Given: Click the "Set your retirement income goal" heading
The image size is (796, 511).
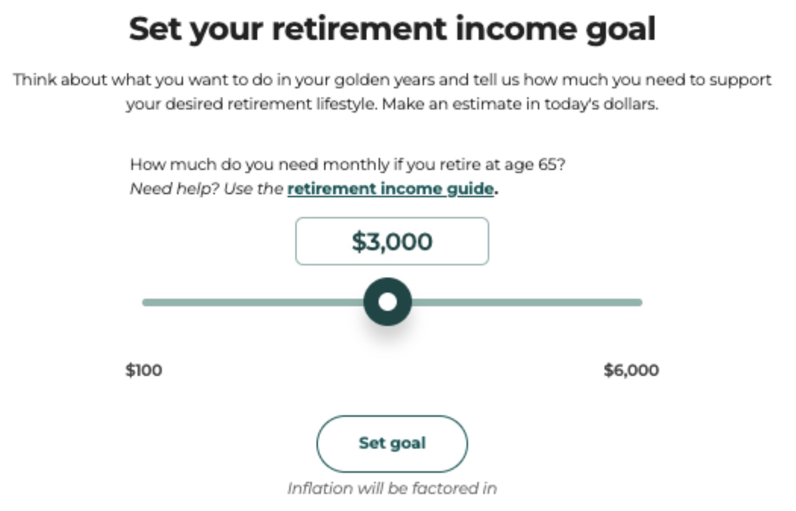Looking at the screenshot, I should pyautogui.click(x=392, y=29).
